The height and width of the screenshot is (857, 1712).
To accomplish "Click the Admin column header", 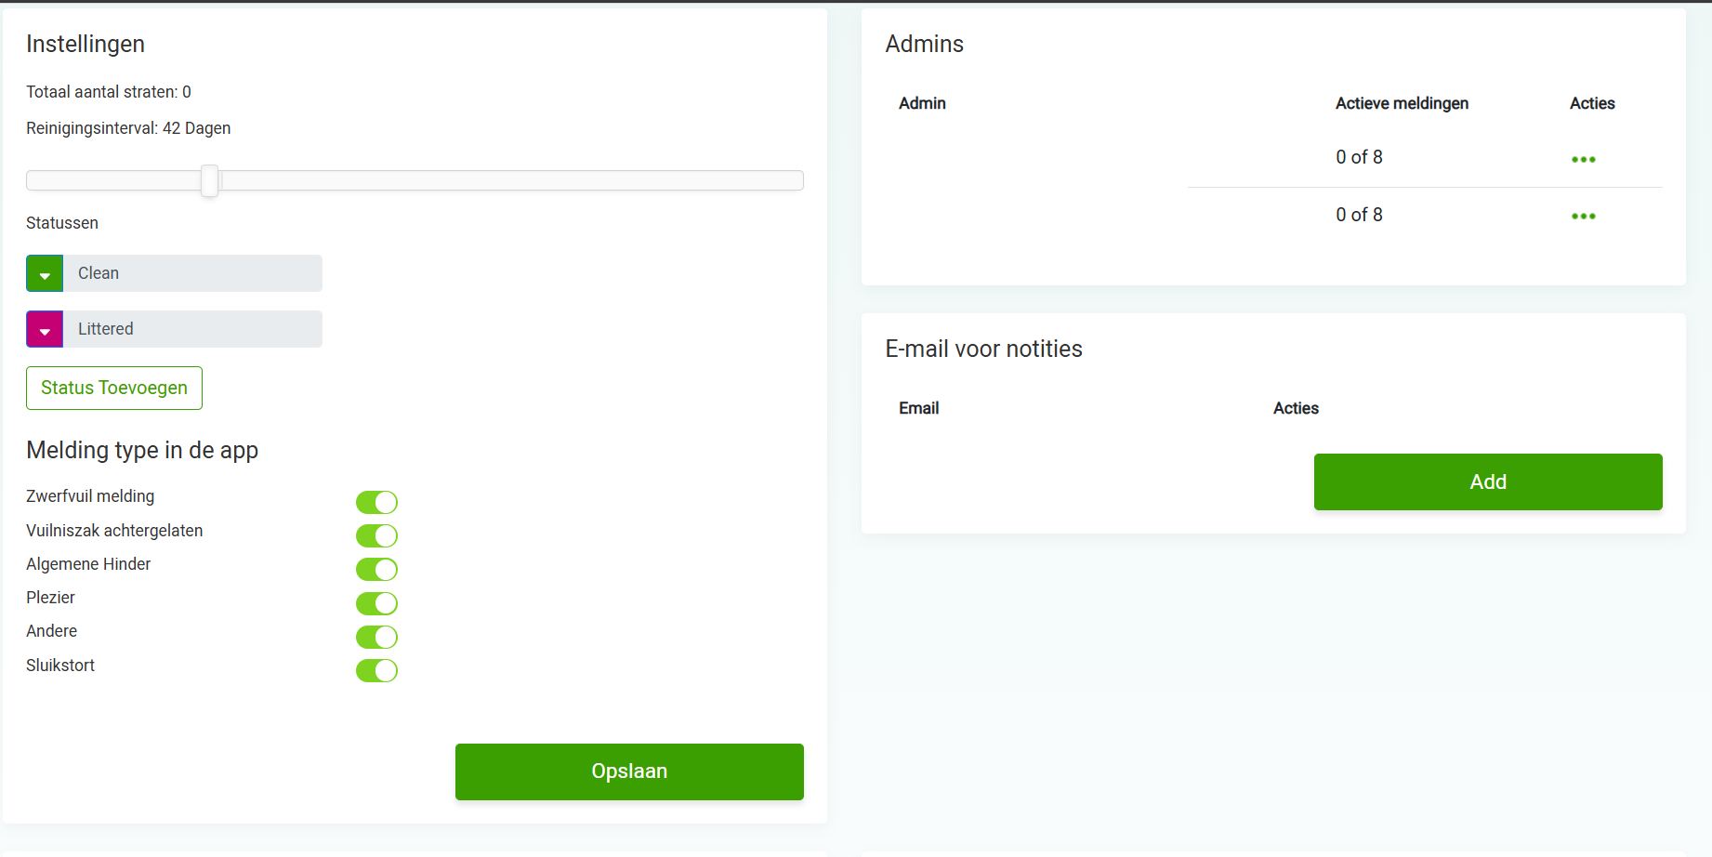I will tap(922, 103).
